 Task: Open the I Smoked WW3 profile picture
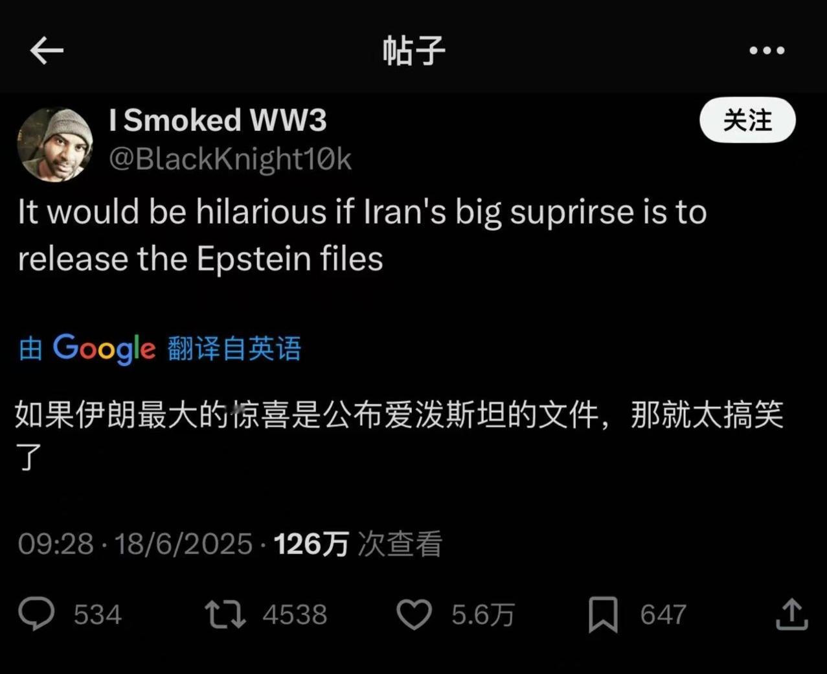[54, 144]
